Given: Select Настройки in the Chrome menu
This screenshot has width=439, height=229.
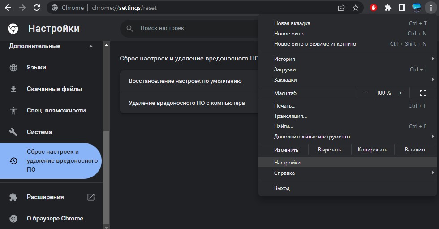Looking at the screenshot, I should pos(347,162).
